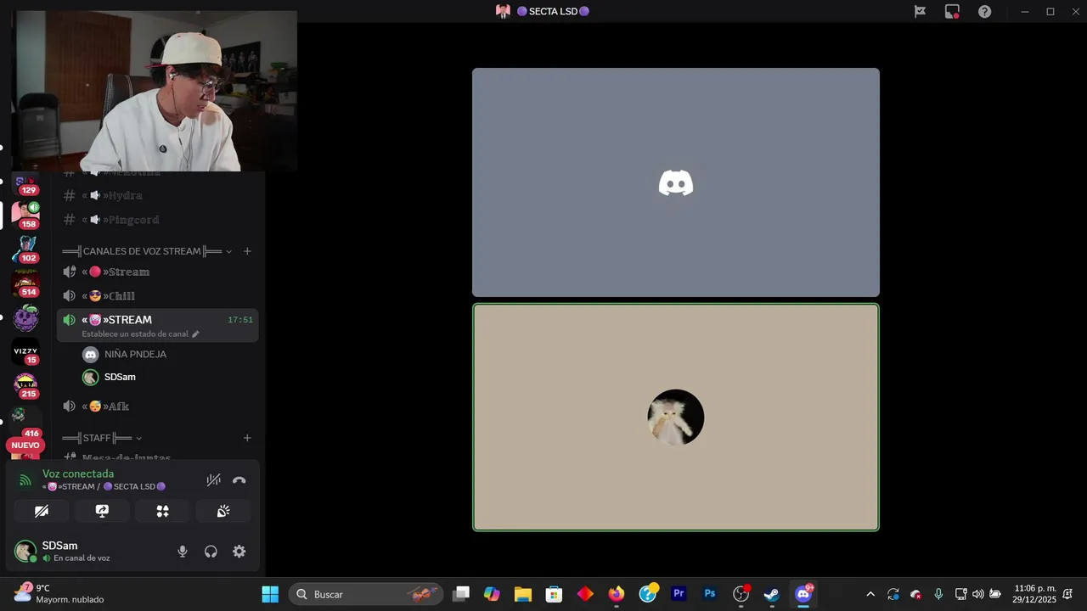Join the »Afk voice channel
This screenshot has height=611, width=1087.
click(x=157, y=406)
